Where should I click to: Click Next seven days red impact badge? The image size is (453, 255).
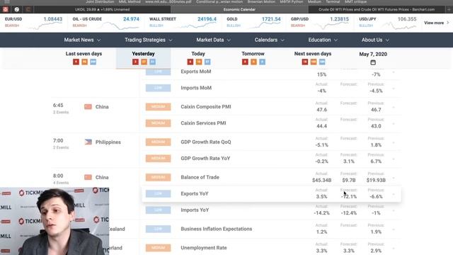coord(305,62)
